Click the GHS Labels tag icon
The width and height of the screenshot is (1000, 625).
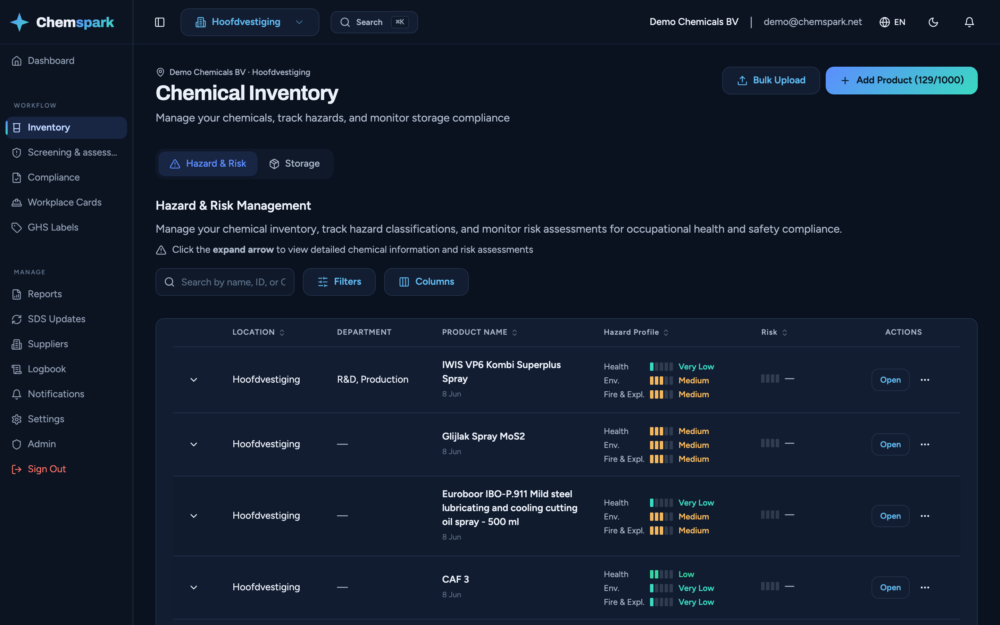point(17,227)
